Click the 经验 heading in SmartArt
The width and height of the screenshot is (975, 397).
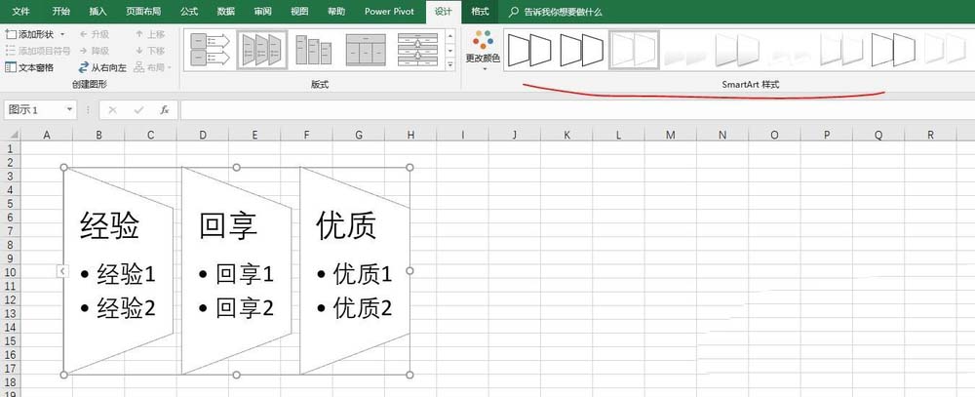tap(109, 225)
